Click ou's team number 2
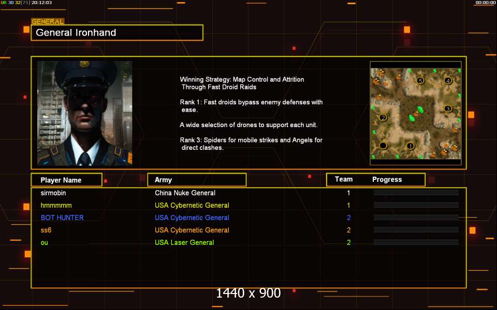Viewport: 497px width, 310px height. (348, 243)
